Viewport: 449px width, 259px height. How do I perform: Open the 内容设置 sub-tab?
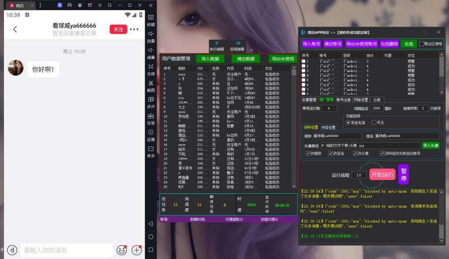coord(328,127)
